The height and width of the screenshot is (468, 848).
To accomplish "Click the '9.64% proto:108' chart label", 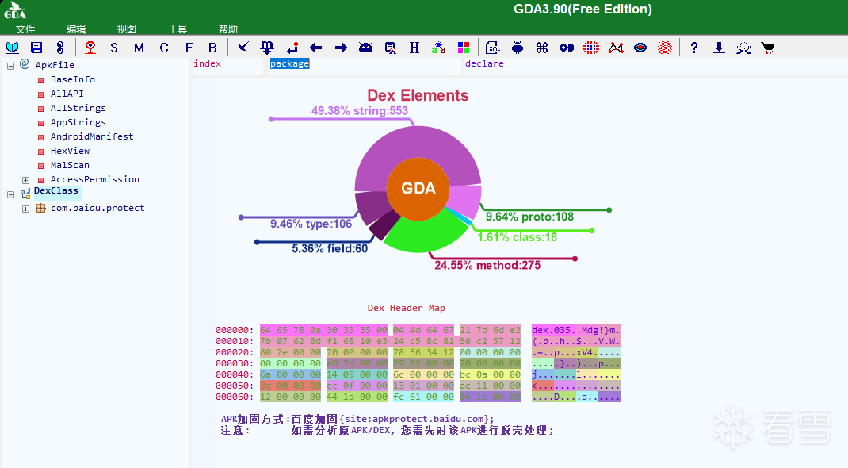I will (x=529, y=217).
